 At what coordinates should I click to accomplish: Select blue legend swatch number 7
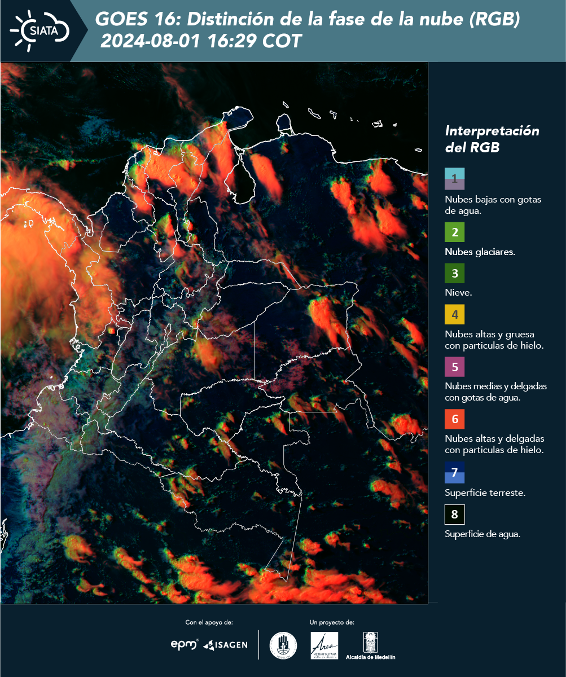454,473
